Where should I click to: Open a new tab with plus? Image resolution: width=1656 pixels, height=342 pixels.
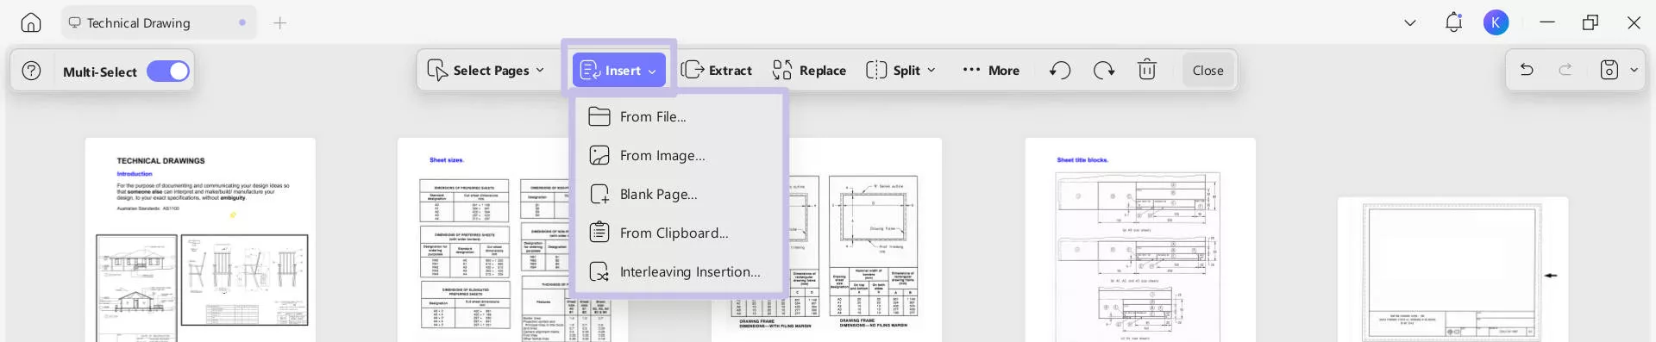point(280,23)
